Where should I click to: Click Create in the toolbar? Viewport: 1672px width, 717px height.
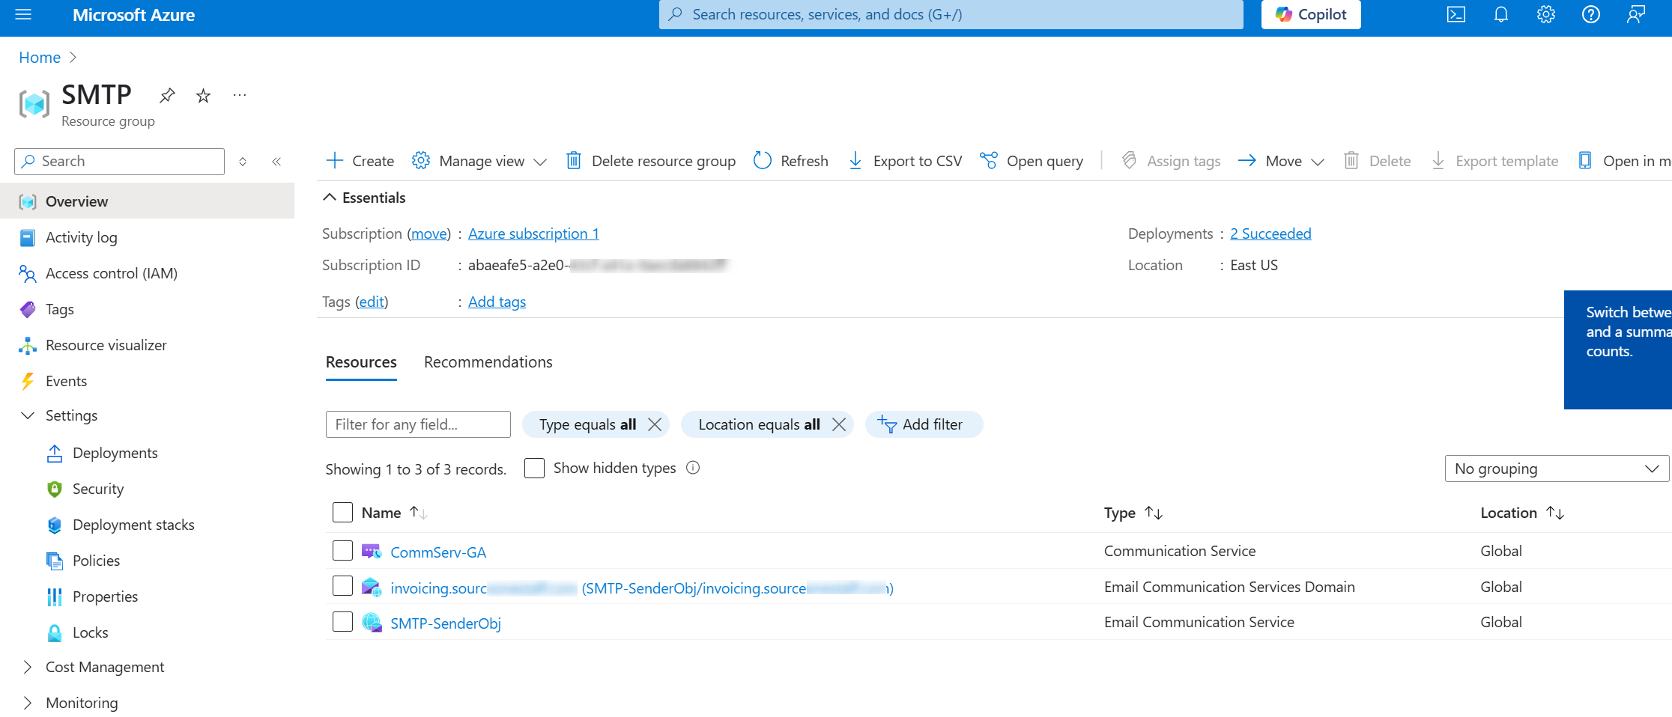tap(360, 161)
